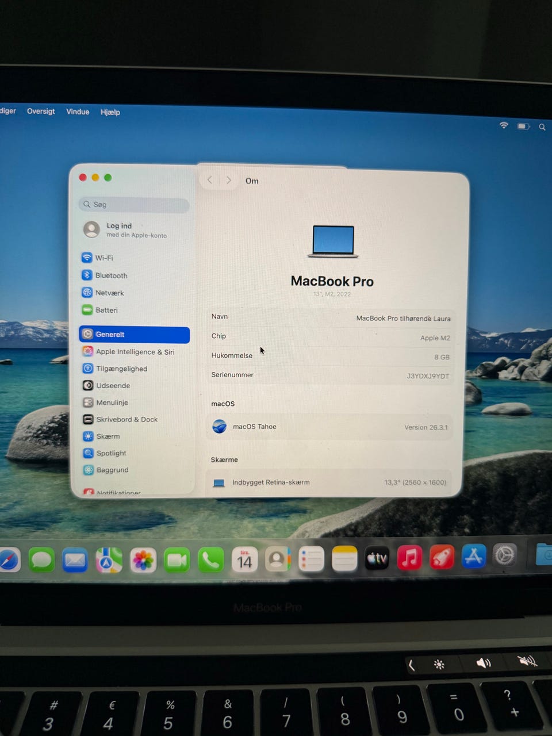Open Photos from the Dock
This screenshot has height=736, width=552.
click(x=143, y=560)
